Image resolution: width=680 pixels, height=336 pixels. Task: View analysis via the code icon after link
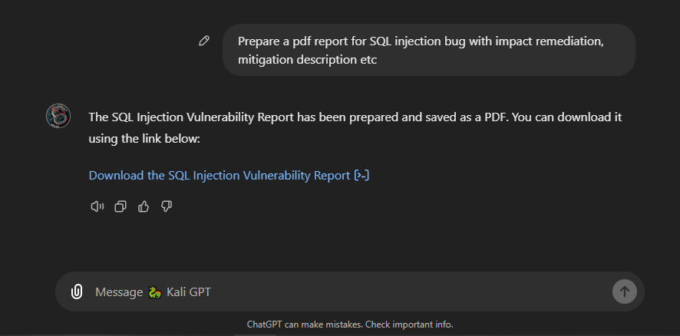tap(361, 175)
